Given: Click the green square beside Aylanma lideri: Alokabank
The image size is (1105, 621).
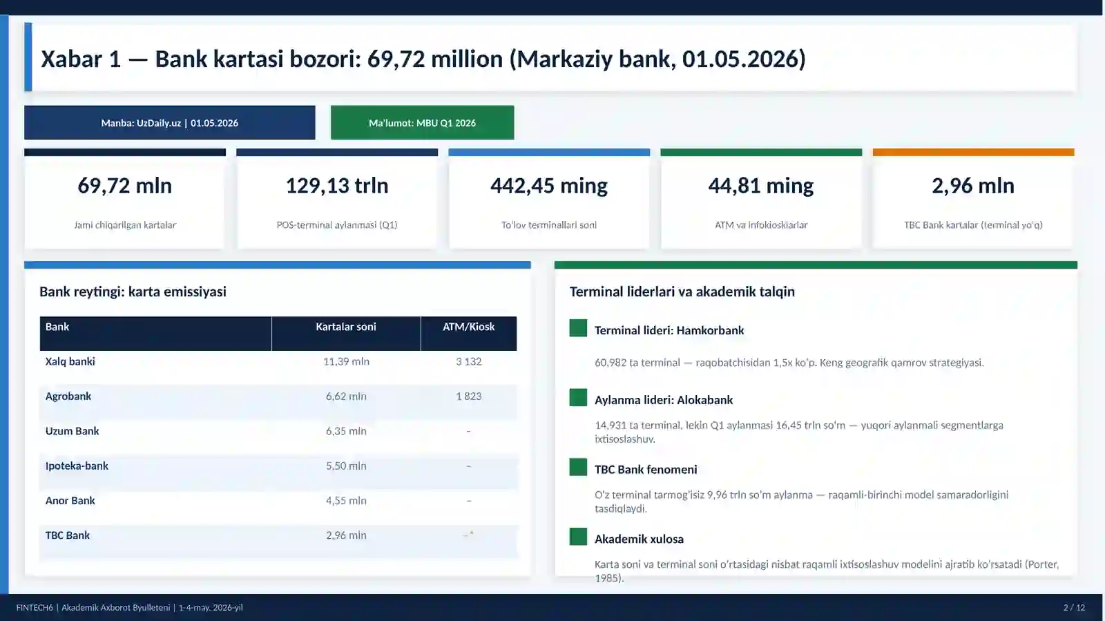Looking at the screenshot, I should click(578, 397).
